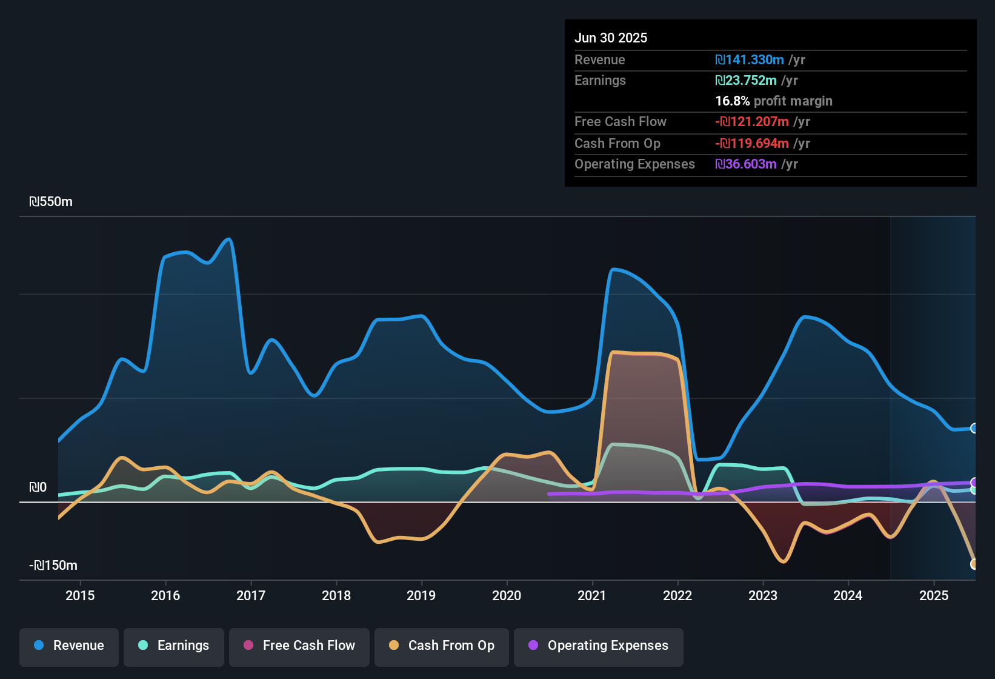Click the -₪119.694m cash from op value
The width and height of the screenshot is (995, 679).
pyautogui.click(x=752, y=143)
